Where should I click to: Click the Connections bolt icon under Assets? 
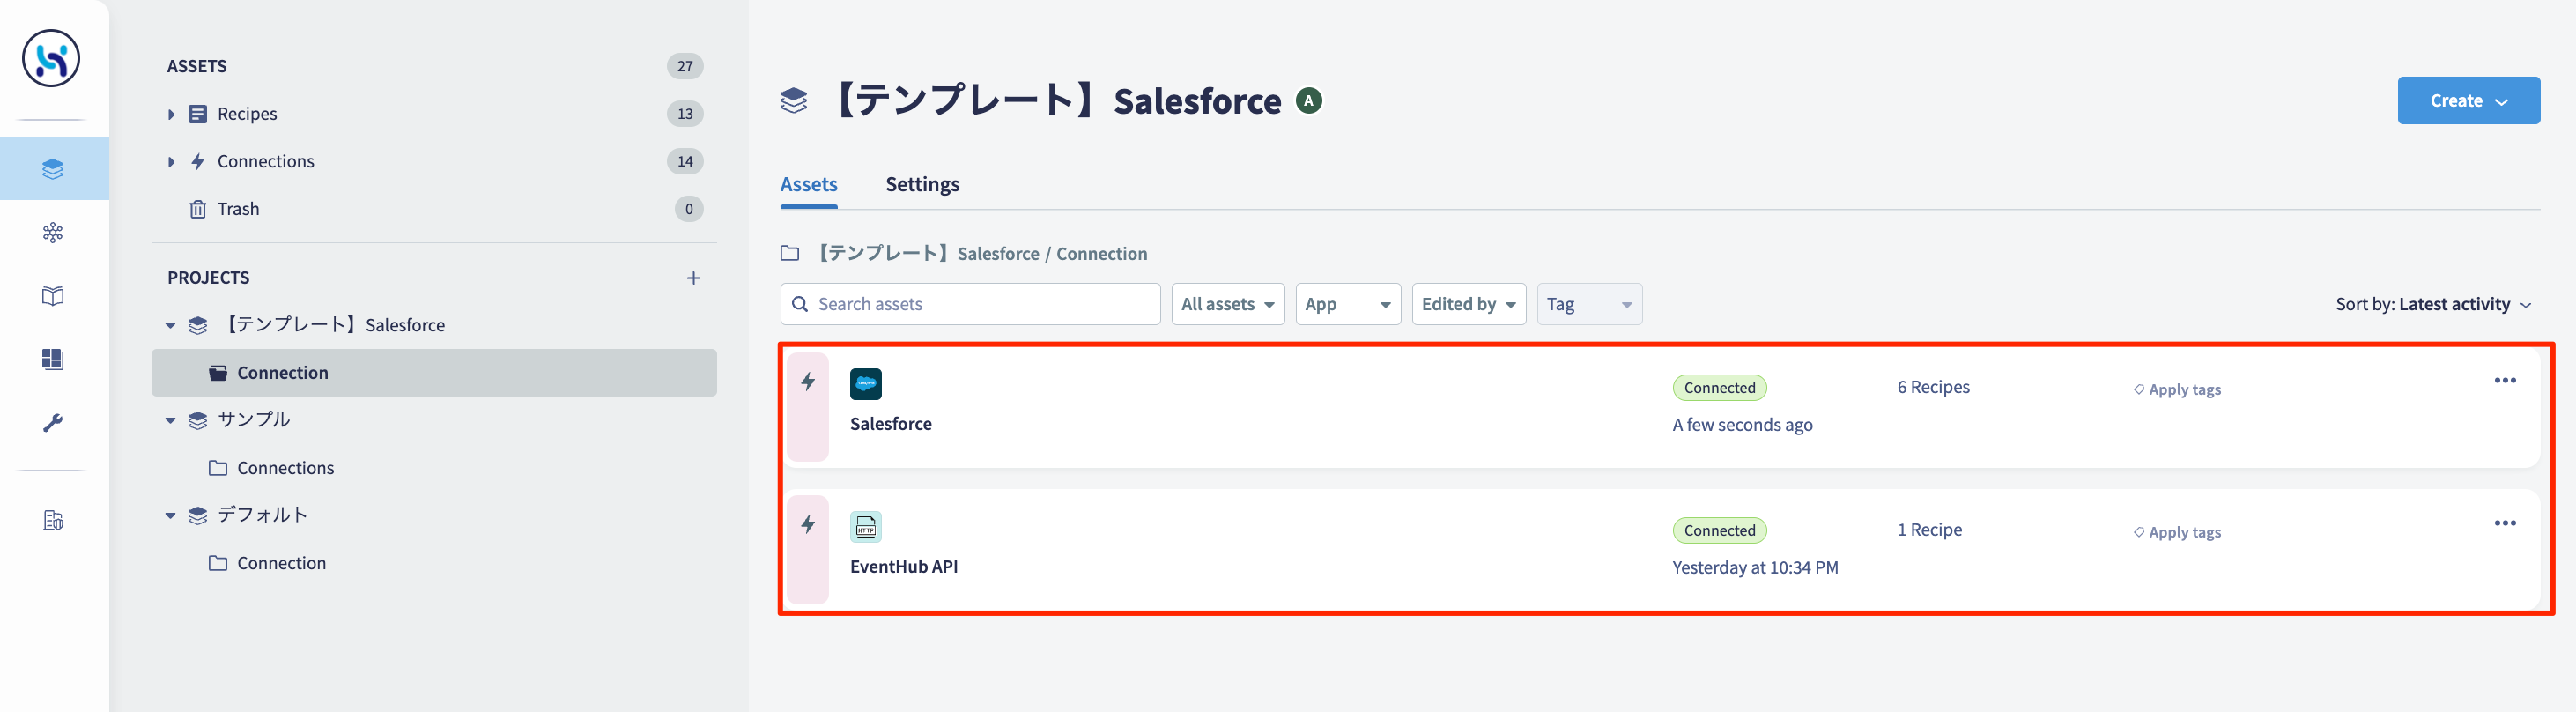point(198,161)
